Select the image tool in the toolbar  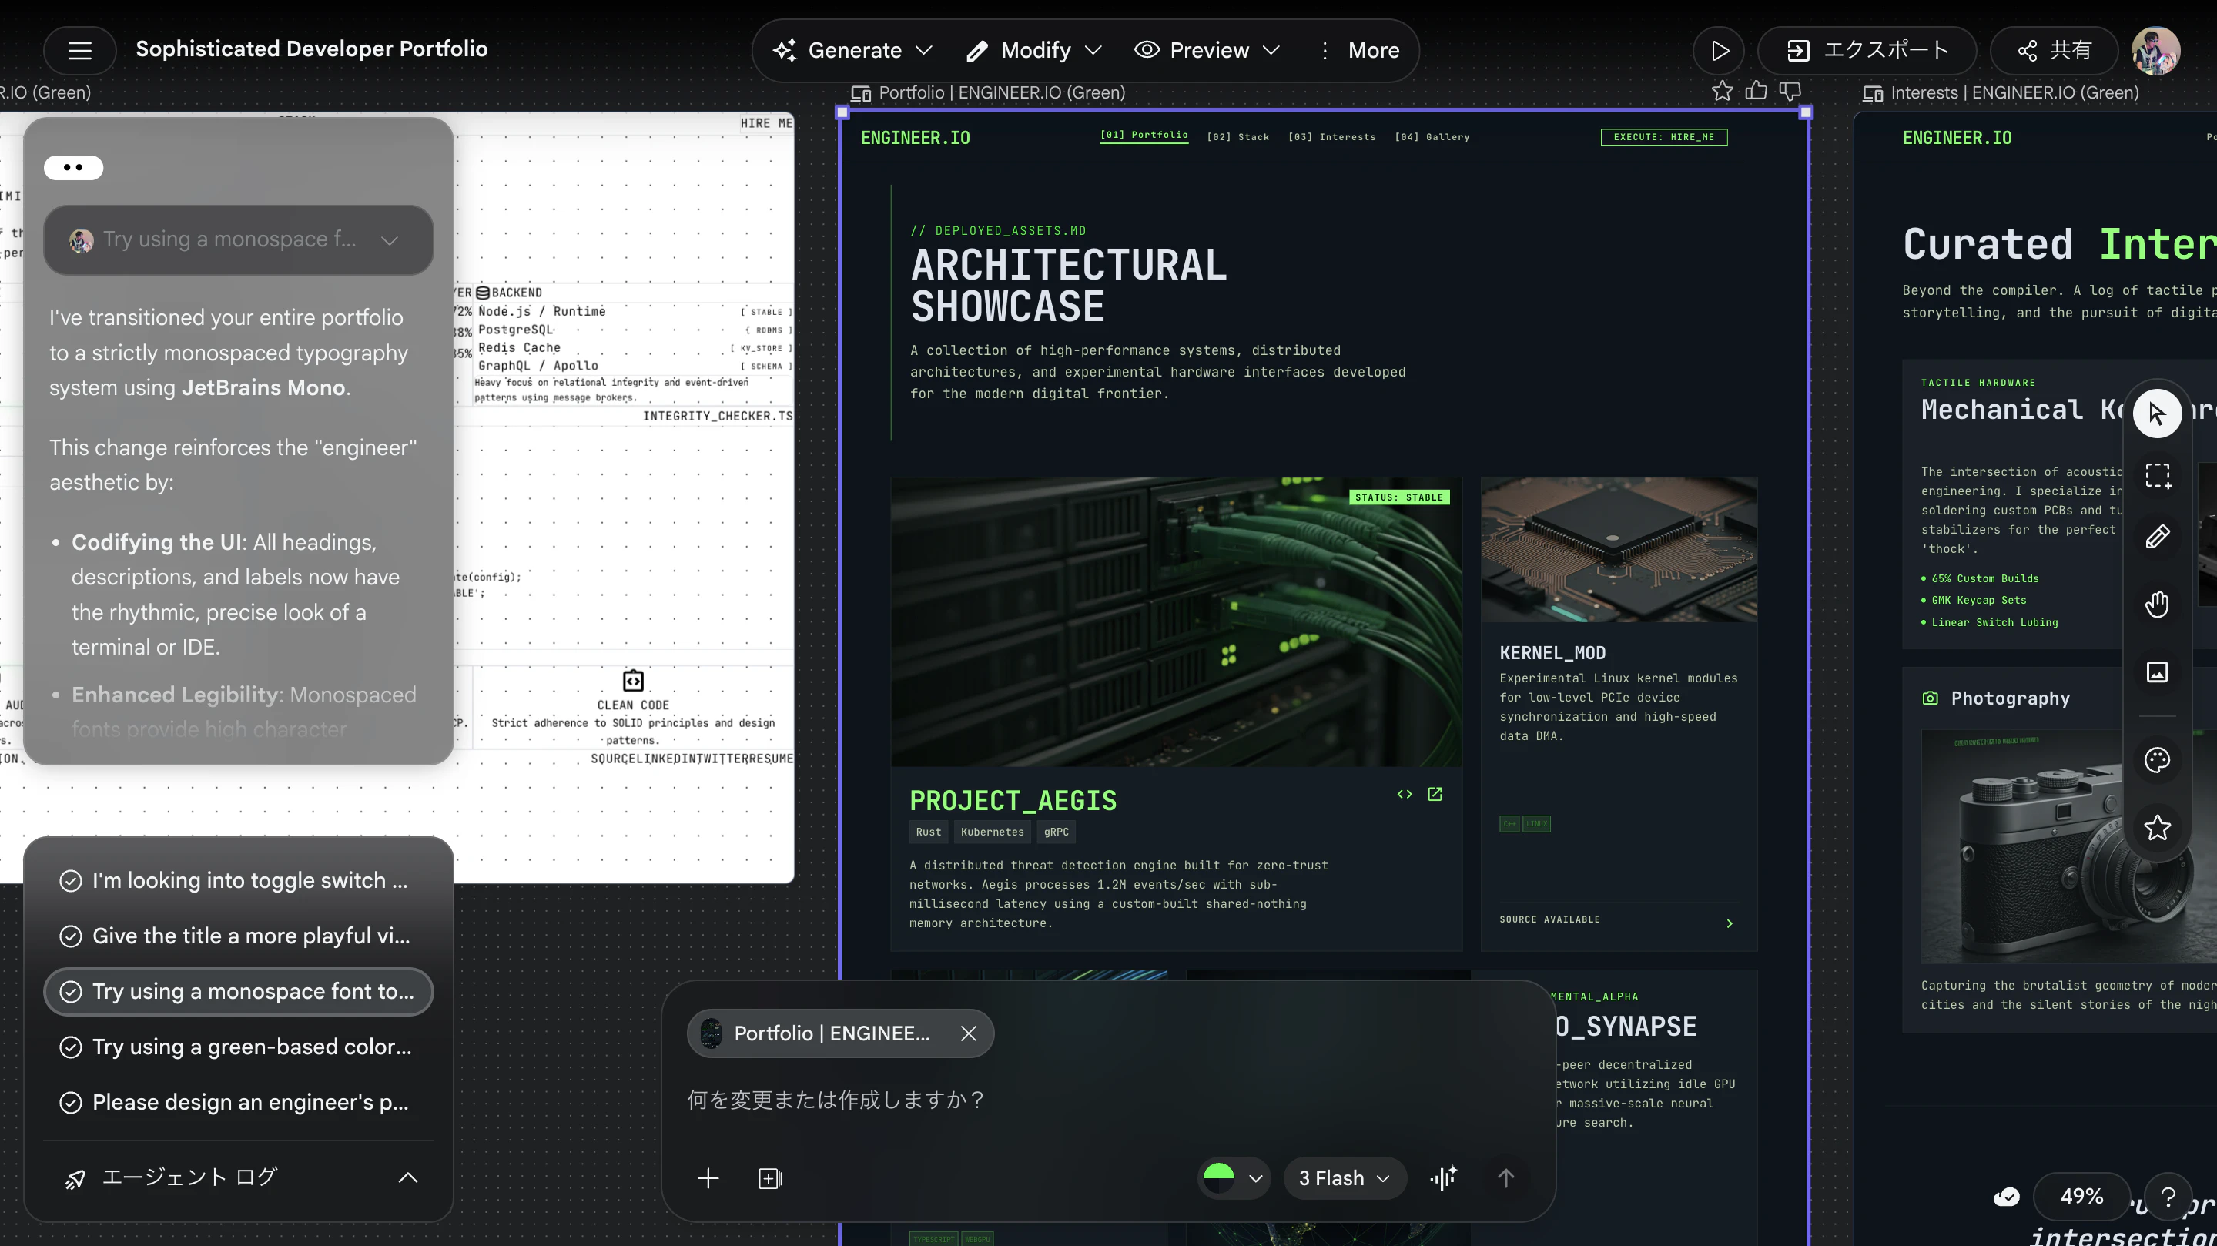click(2157, 672)
